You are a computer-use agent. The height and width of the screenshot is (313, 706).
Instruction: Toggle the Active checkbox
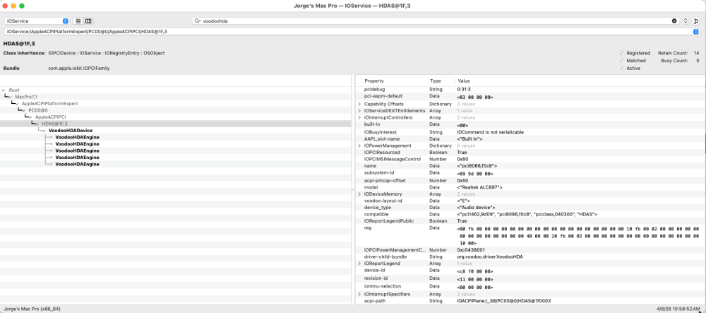[x=621, y=68]
